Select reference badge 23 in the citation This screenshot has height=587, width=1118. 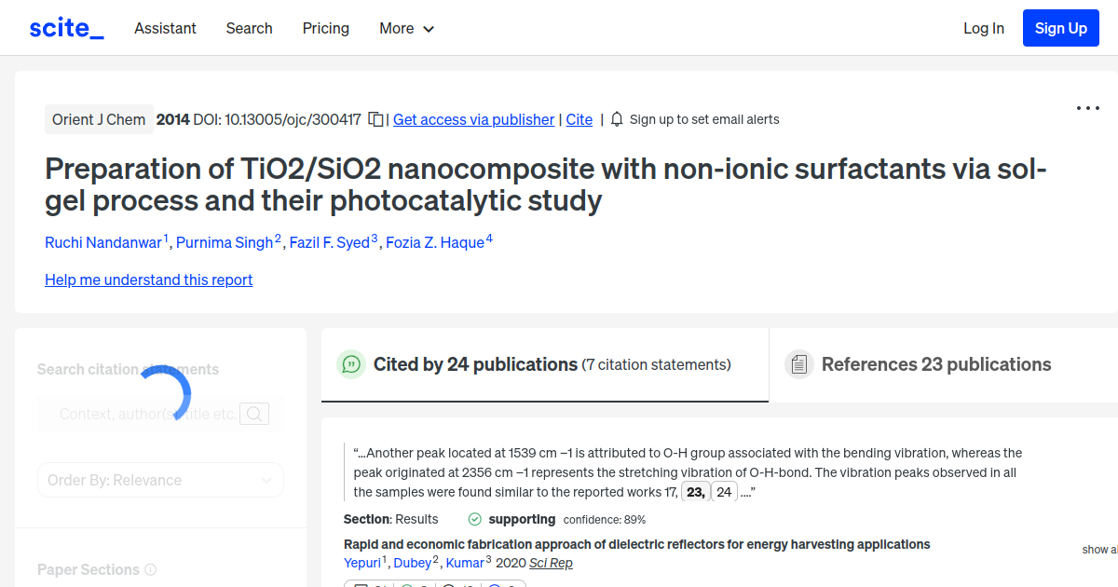point(694,491)
